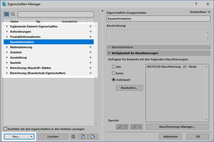The height and width of the screenshot is (142, 214).
Task: Click the magnifier search icon
Action: [x=13, y=14]
